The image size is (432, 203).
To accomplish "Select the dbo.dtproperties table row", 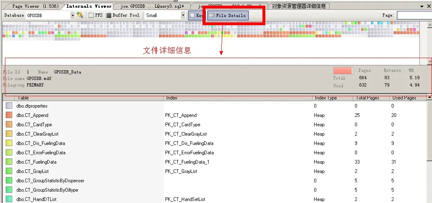I will click(215, 106).
